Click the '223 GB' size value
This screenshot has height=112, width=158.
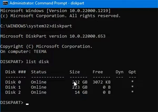(x=80, y=87)
